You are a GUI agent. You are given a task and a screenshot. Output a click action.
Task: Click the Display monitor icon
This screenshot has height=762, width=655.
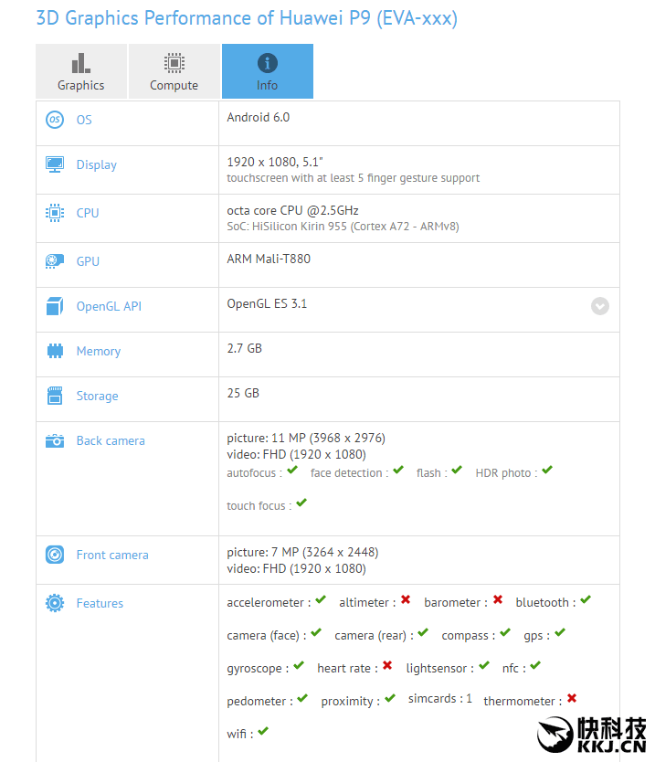tap(55, 164)
